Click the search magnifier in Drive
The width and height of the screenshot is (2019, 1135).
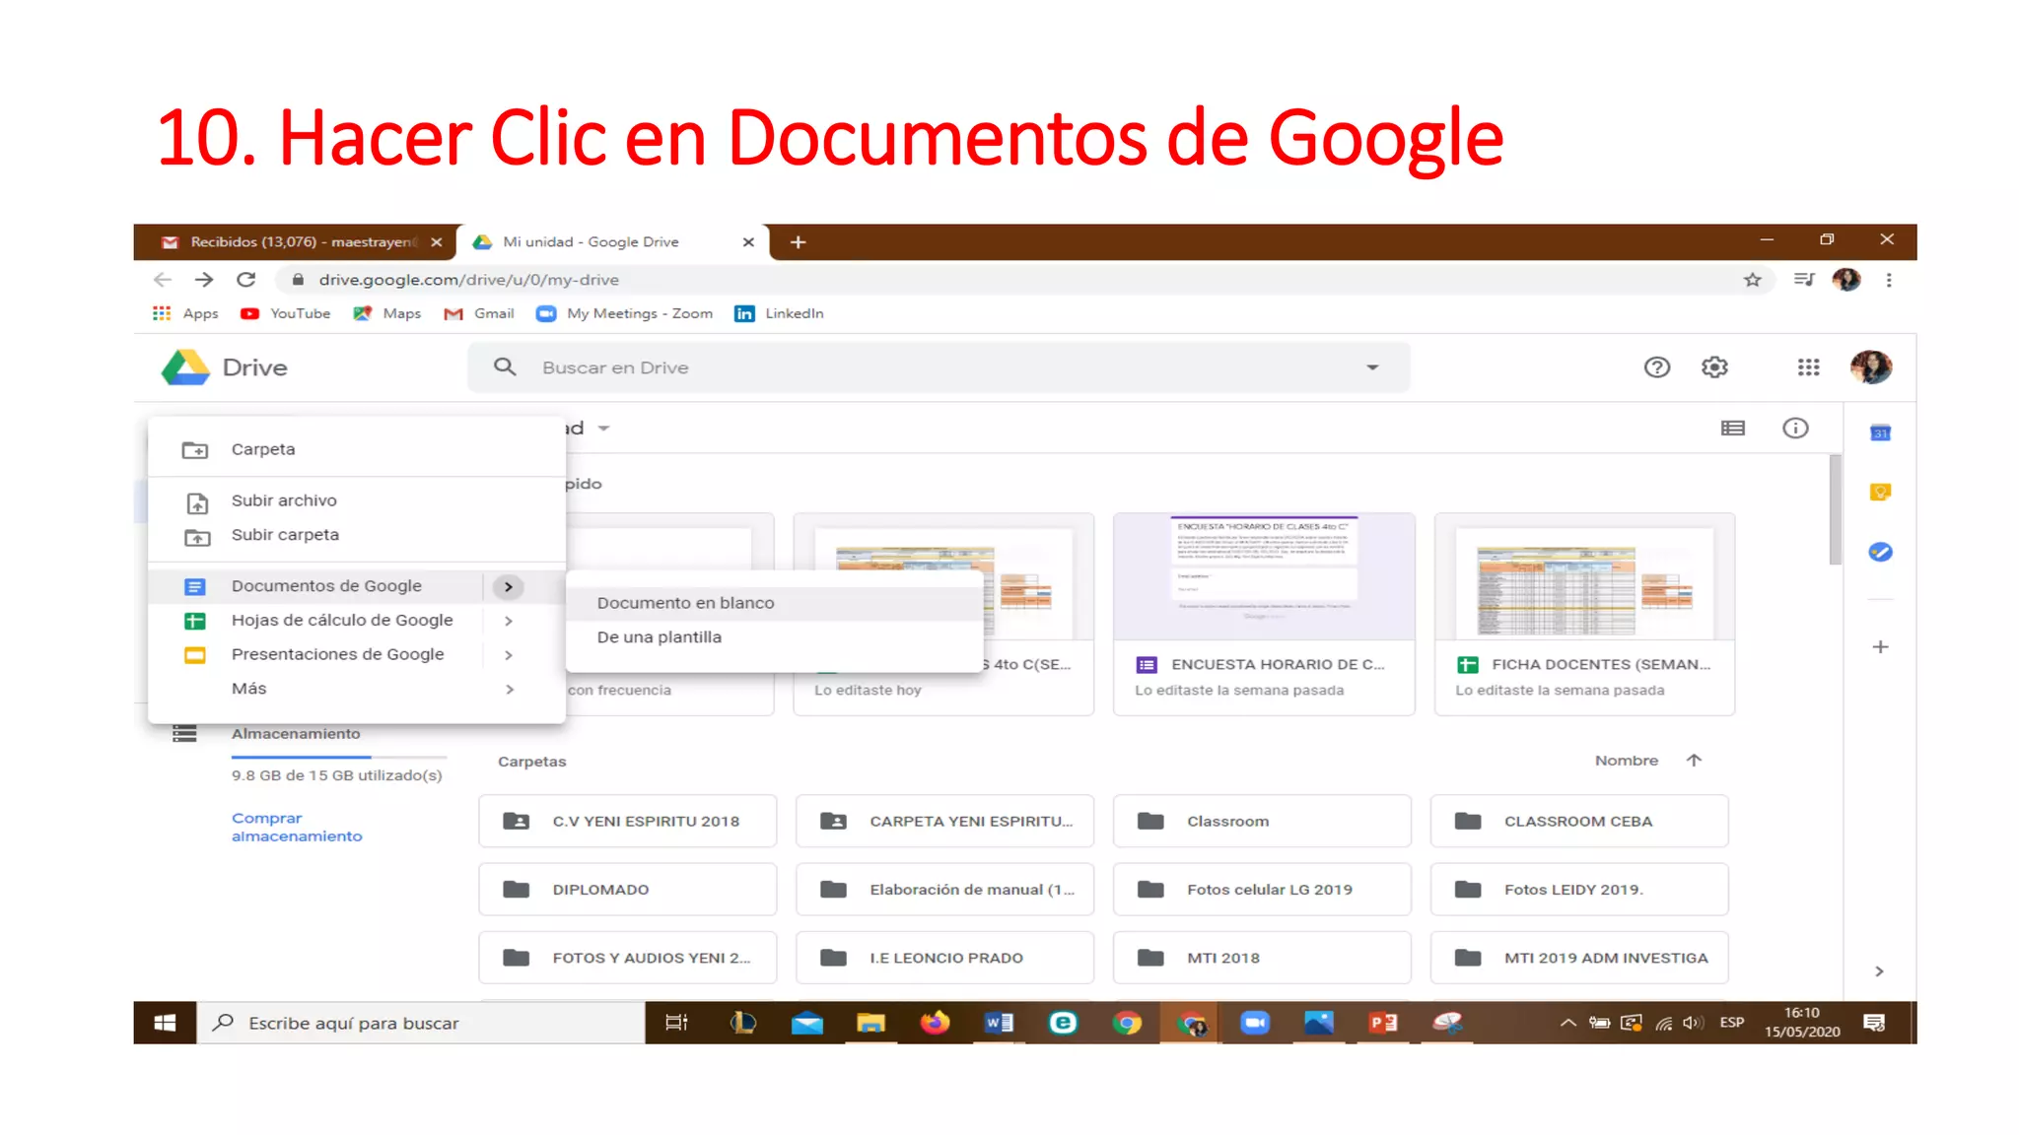pos(505,367)
